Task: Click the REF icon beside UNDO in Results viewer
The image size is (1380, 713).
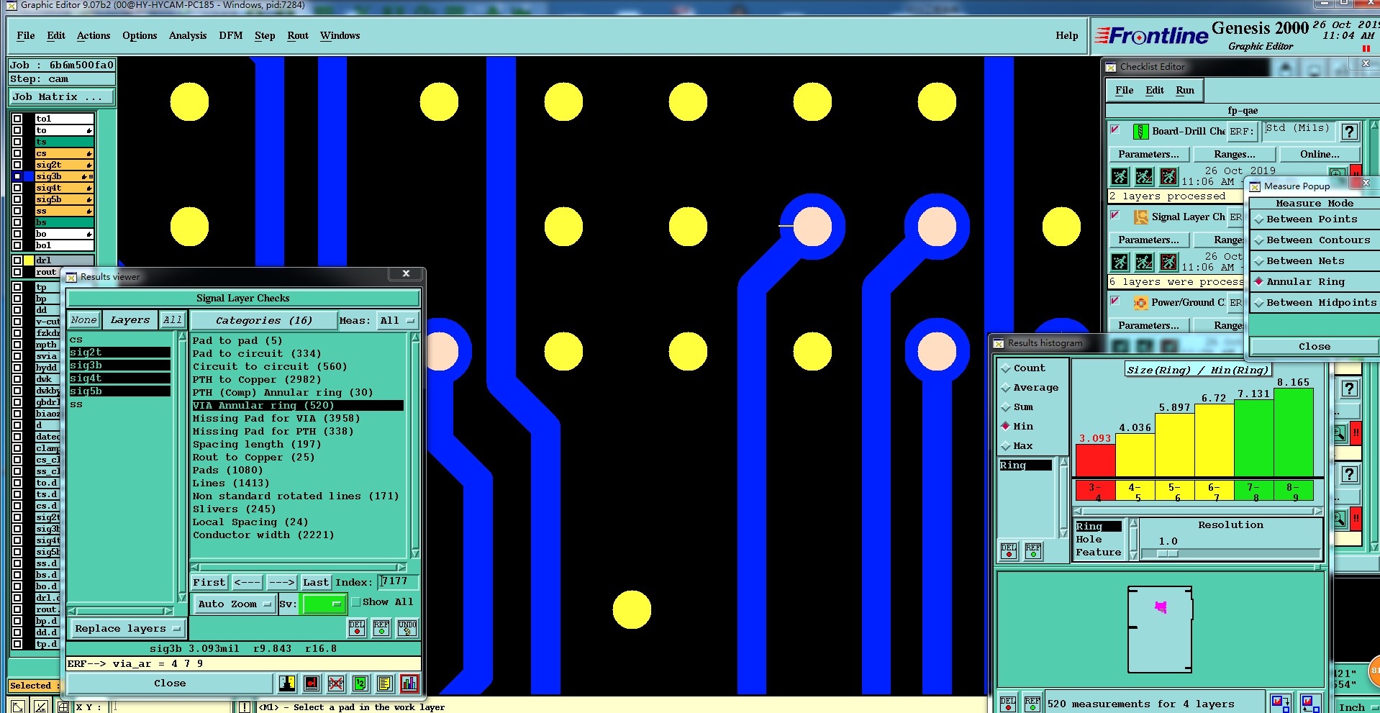Action: click(381, 628)
